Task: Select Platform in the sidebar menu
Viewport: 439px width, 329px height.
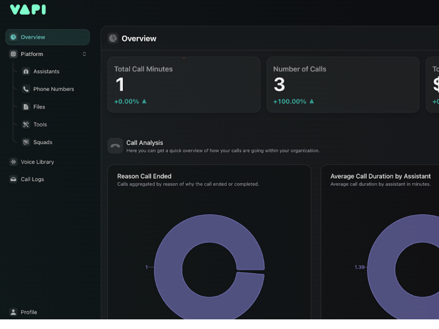Action: (32, 54)
